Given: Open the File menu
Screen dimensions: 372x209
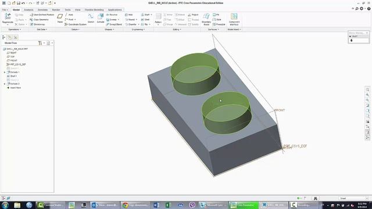Looking at the screenshot, I should [x=5, y=10].
